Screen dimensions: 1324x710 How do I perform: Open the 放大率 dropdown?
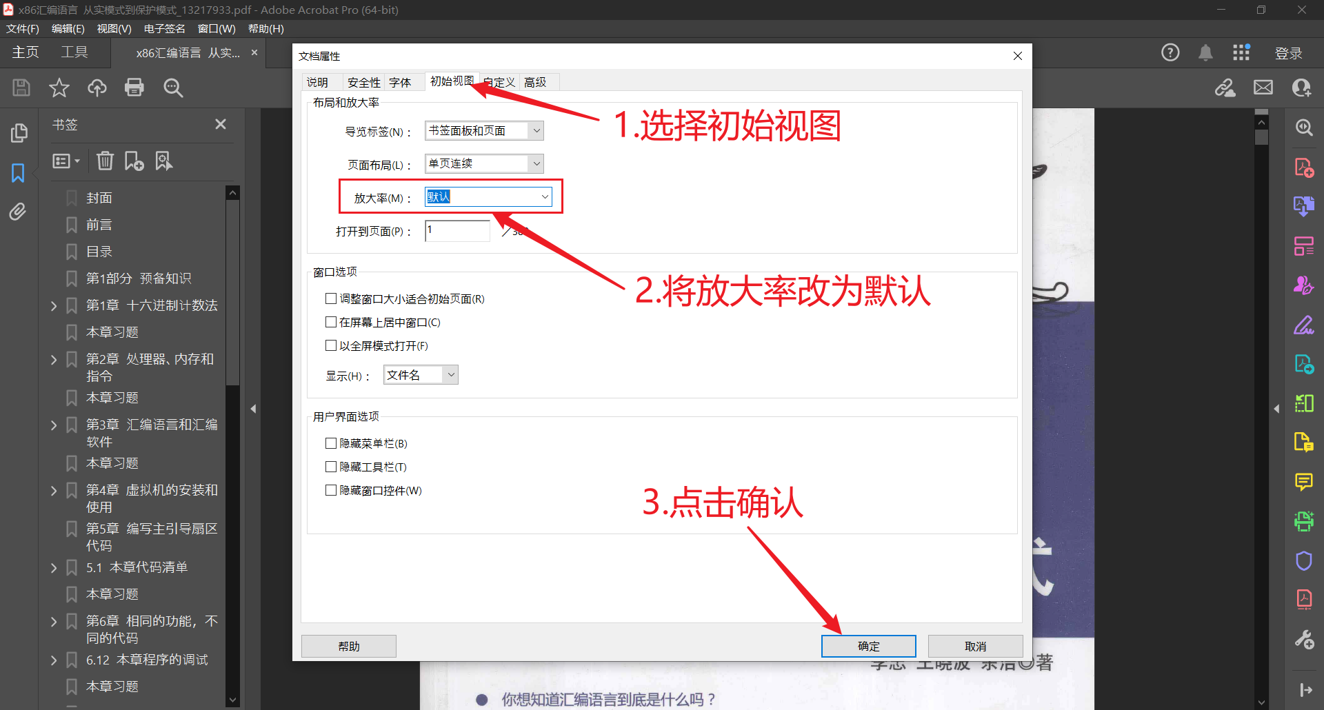pos(545,196)
